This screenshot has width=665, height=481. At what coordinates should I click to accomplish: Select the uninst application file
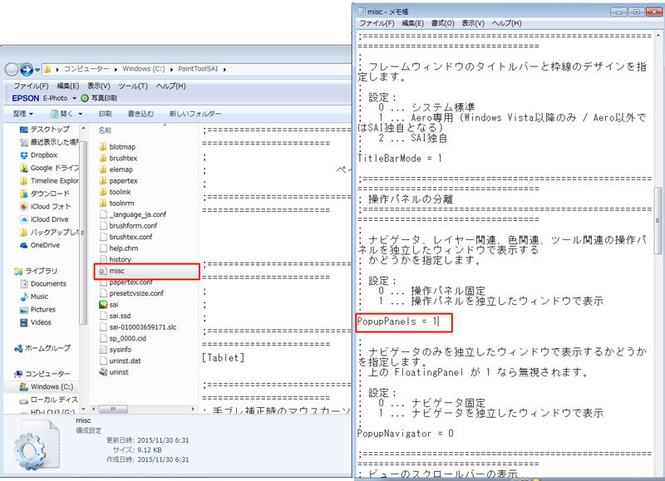click(x=114, y=372)
